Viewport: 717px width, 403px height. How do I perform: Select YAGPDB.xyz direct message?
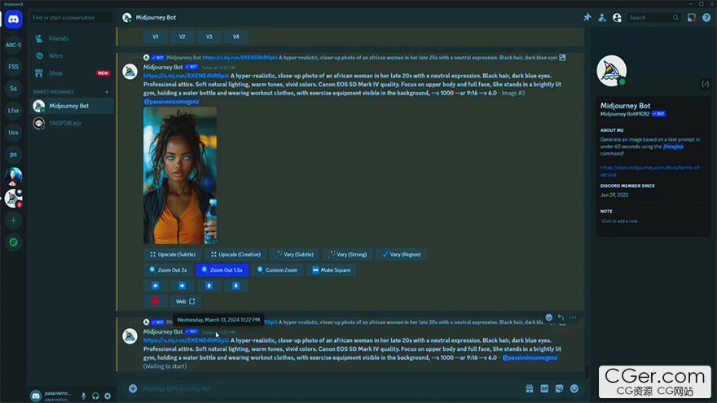72,123
